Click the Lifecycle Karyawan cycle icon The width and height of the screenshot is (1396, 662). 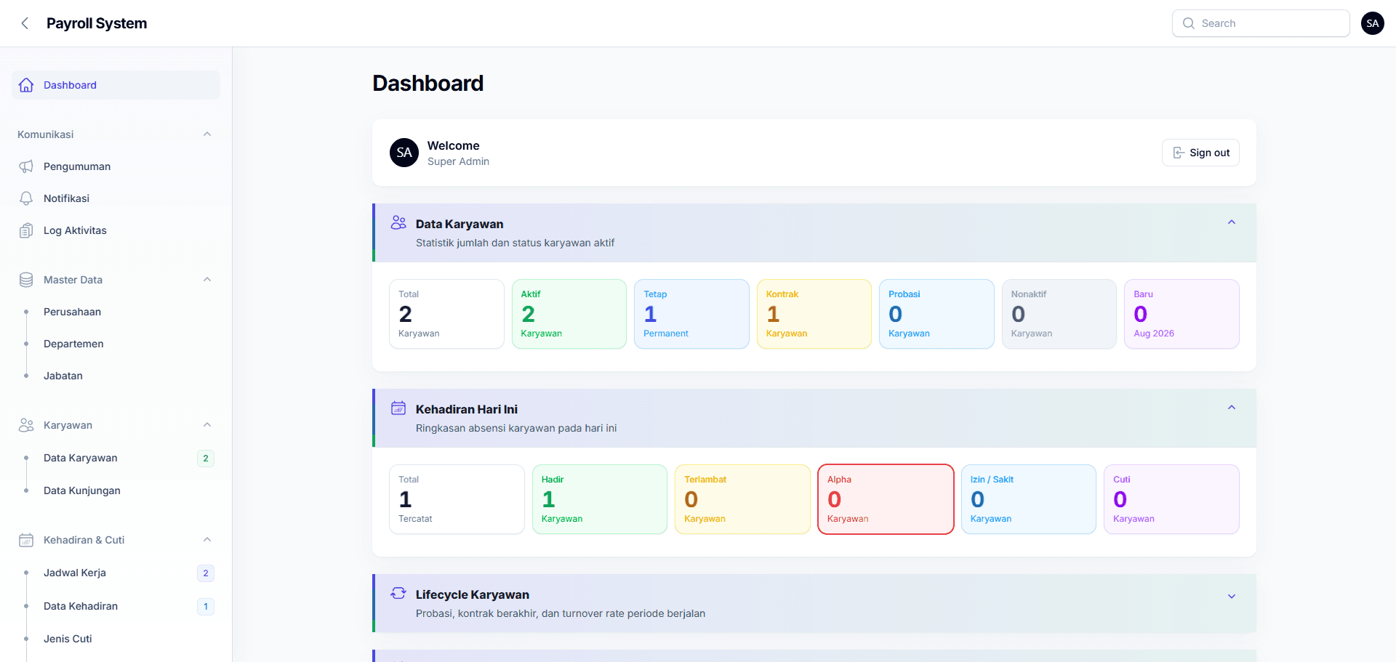(x=398, y=593)
